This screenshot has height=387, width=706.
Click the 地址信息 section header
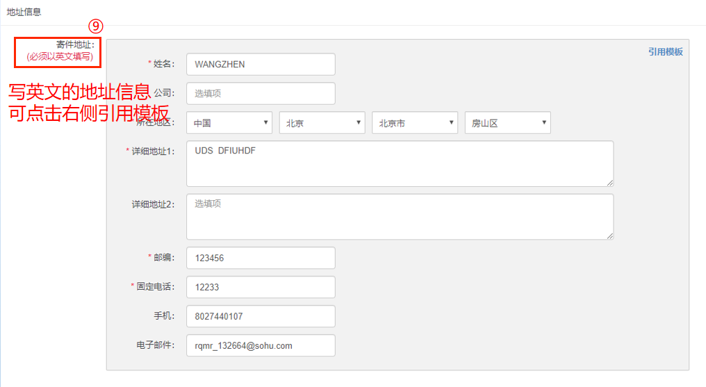[24, 12]
